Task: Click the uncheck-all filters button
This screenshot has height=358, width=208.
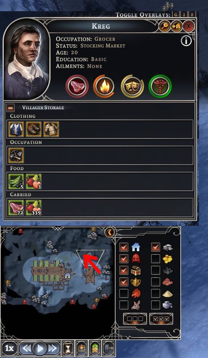Action: 135,319
